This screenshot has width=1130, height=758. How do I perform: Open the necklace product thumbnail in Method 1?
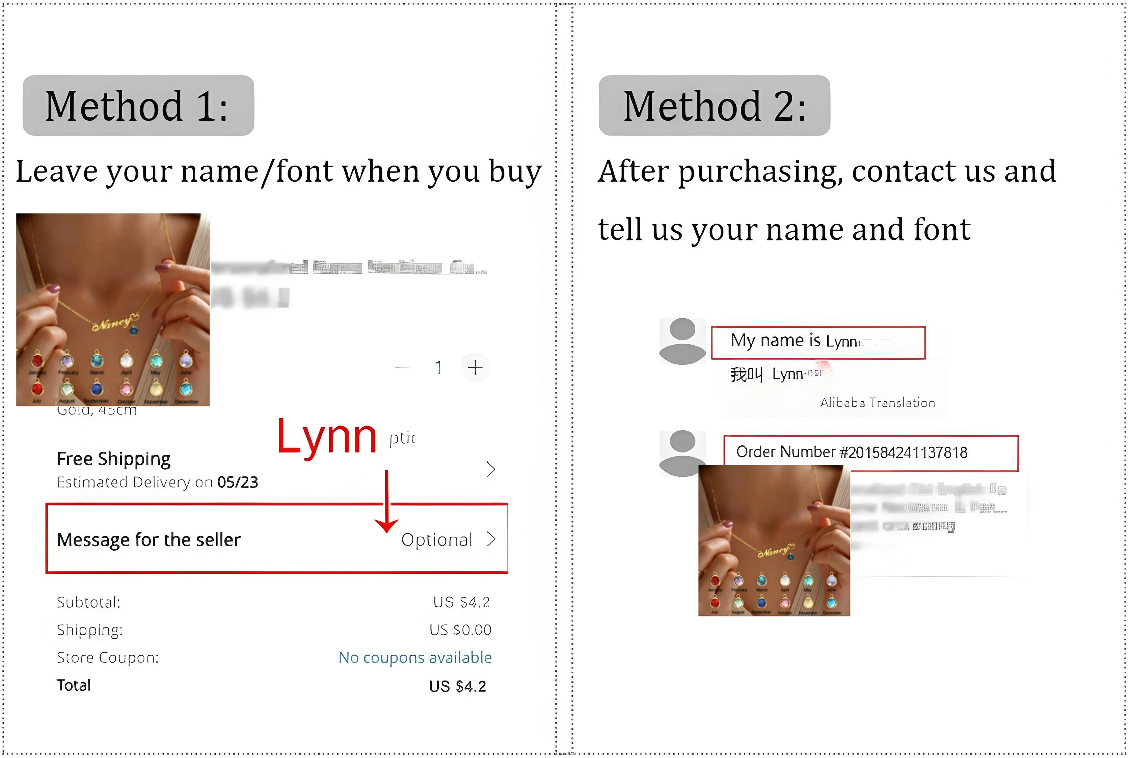[113, 310]
